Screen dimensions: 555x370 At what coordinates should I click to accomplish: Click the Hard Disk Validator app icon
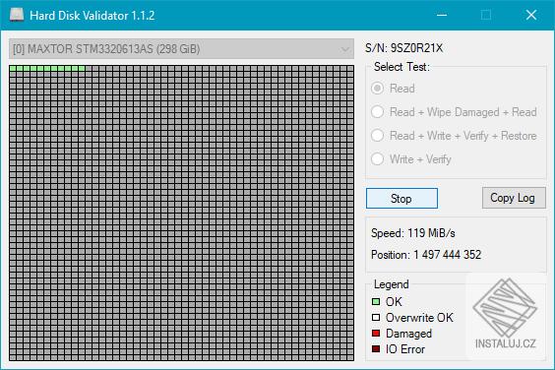point(17,15)
